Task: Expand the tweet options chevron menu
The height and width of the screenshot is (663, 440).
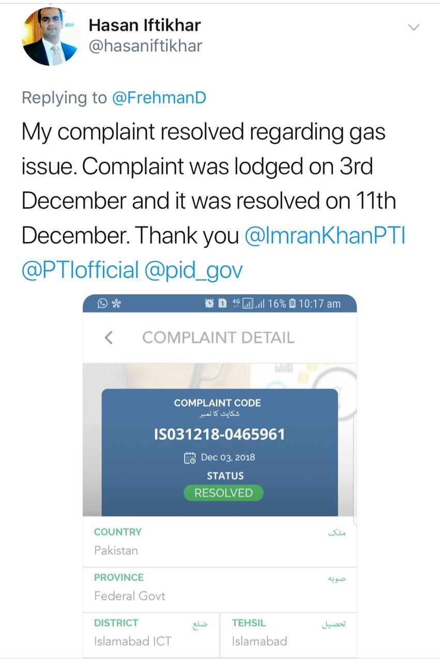Action: (414, 27)
